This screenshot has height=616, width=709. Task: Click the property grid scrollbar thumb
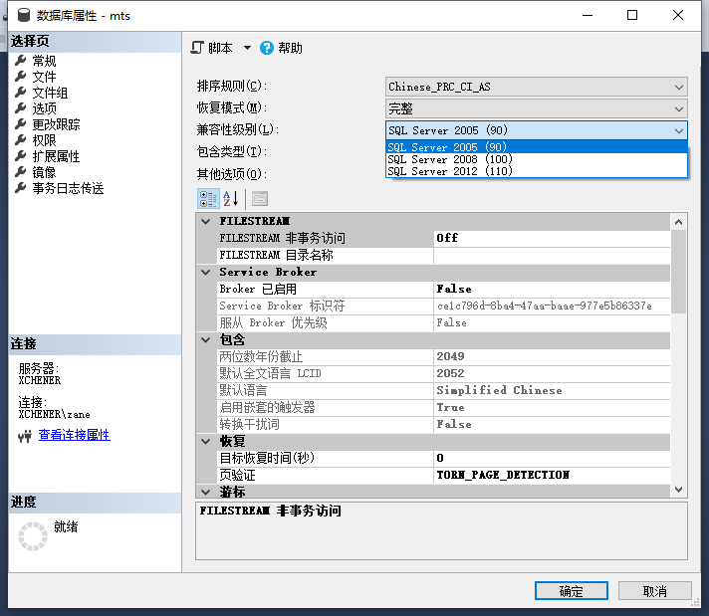pos(678,271)
